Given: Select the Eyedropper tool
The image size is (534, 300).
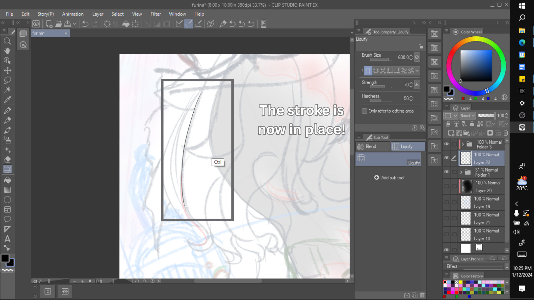Looking at the screenshot, I should click(x=8, y=99).
